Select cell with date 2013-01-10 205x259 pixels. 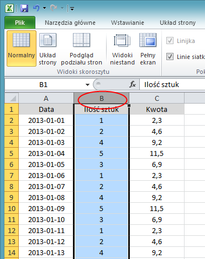pos(46,219)
